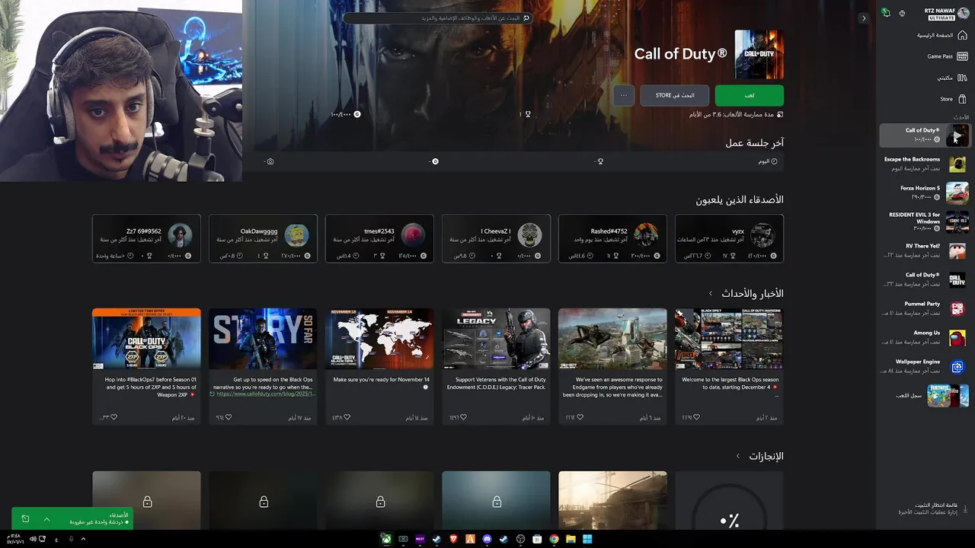975x548 pixels.
Task: Open OBS Studio from the taskbar
Action: point(520,539)
